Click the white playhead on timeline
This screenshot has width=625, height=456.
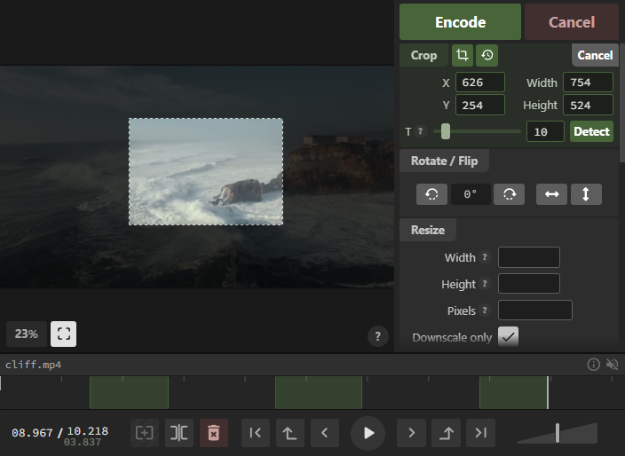coord(548,392)
